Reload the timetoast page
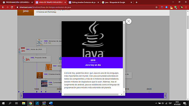Image resolution: width=189 pixels, height=106 pixels. pos(12,7)
